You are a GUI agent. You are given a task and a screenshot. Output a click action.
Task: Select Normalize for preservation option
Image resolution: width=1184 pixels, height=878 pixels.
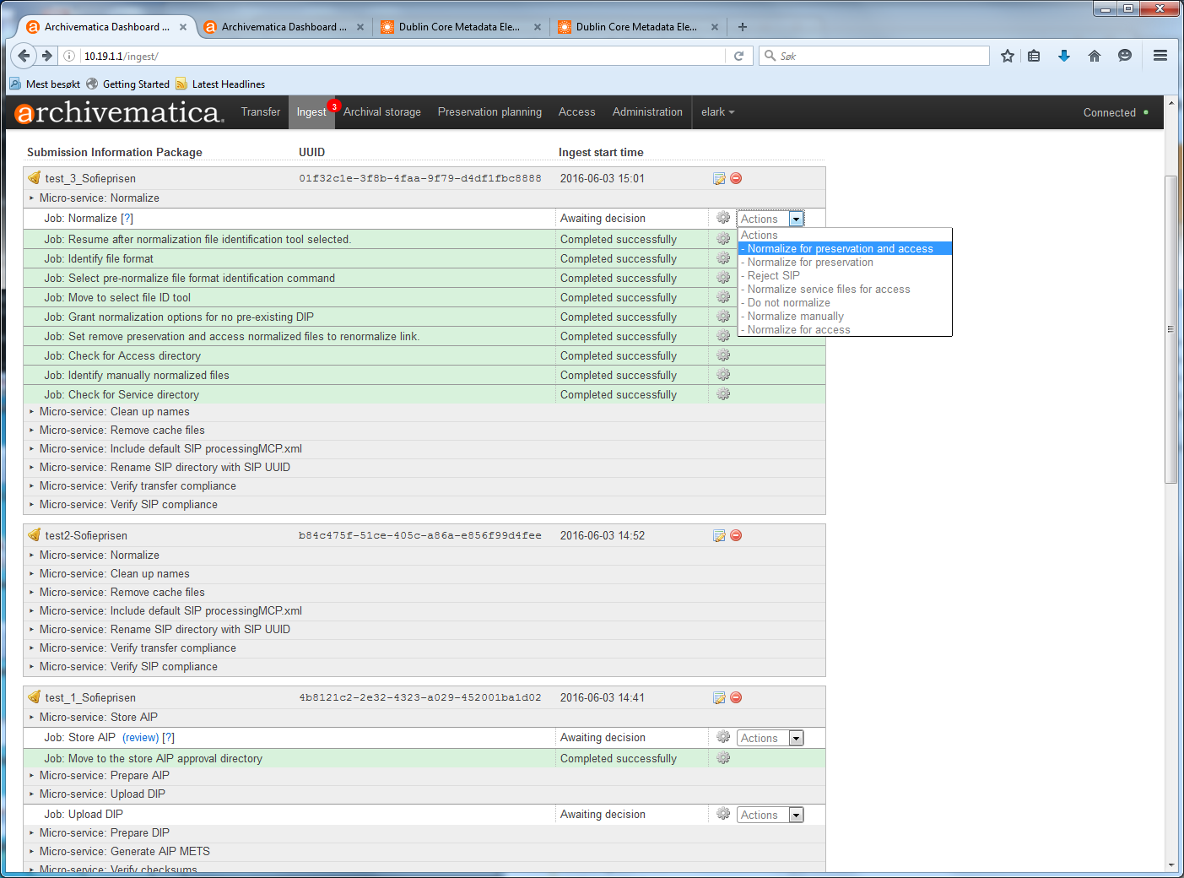tap(845, 263)
